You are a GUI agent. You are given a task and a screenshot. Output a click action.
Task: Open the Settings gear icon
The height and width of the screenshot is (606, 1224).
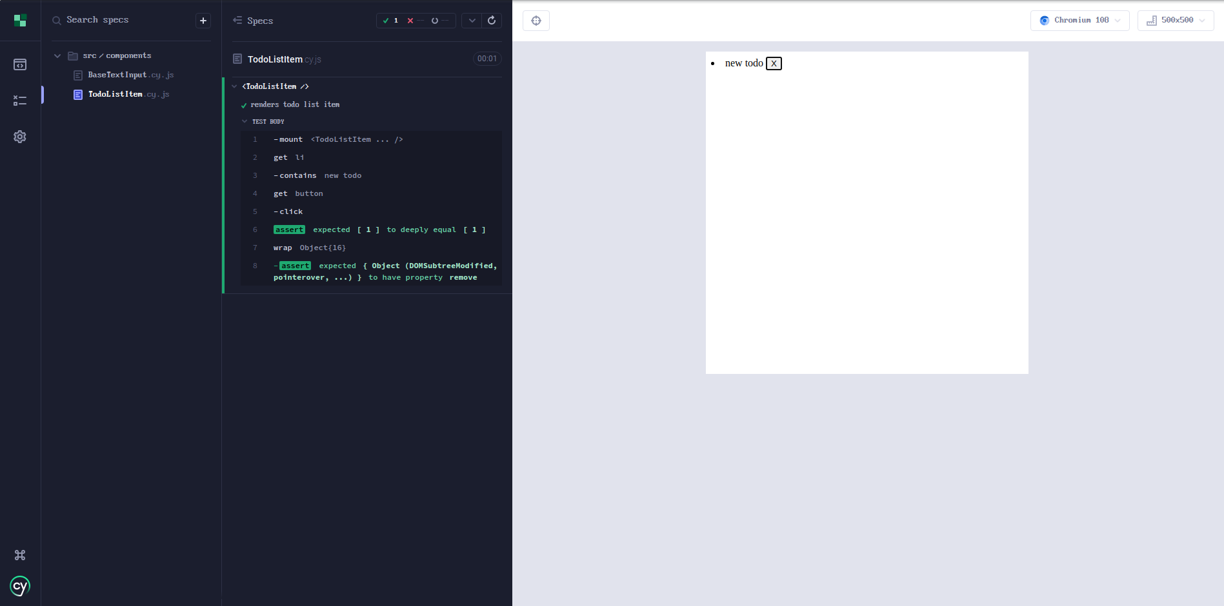tap(20, 137)
